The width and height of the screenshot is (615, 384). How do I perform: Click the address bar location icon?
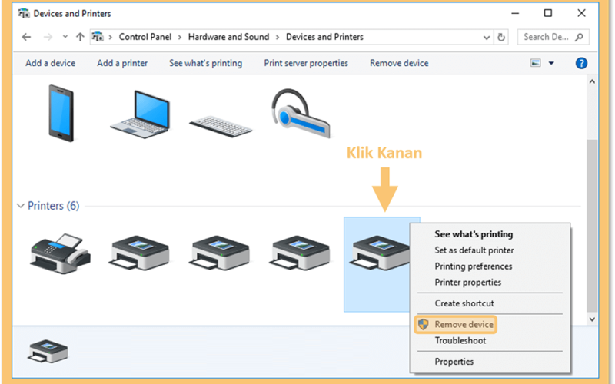[98, 37]
